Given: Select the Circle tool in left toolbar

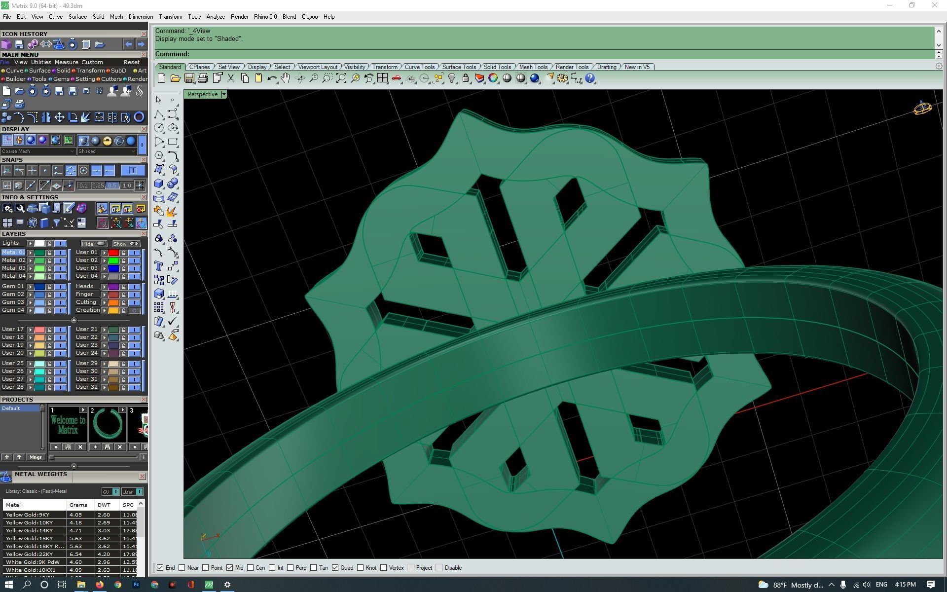Looking at the screenshot, I should click(x=159, y=128).
